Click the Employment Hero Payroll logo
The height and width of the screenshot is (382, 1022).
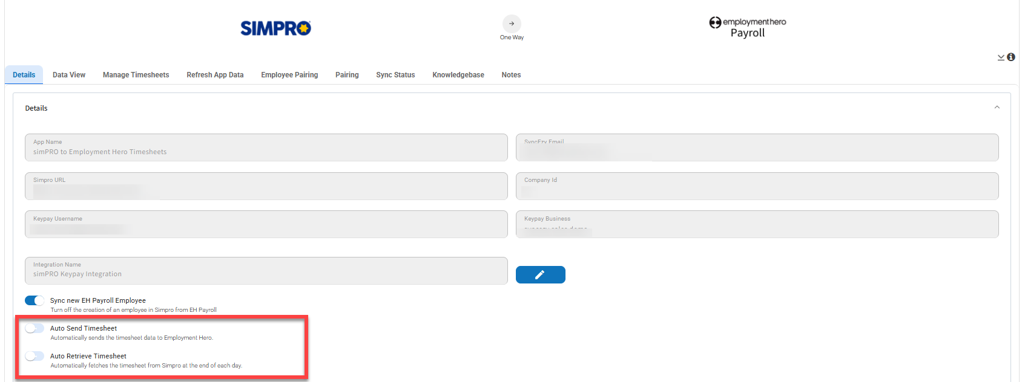pos(748,27)
